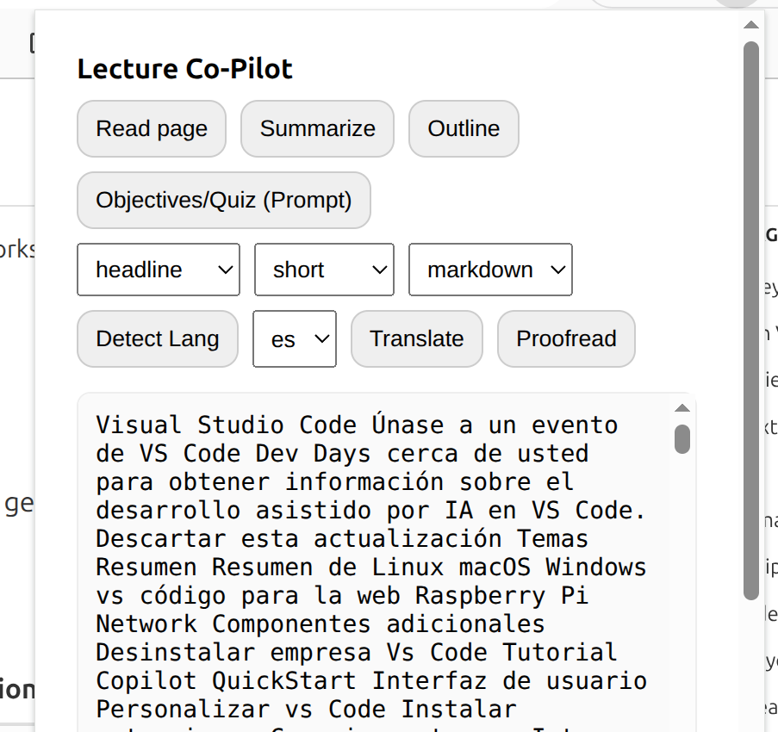Open the headline summary type dropdown
Screen dimensions: 778x732
point(159,270)
